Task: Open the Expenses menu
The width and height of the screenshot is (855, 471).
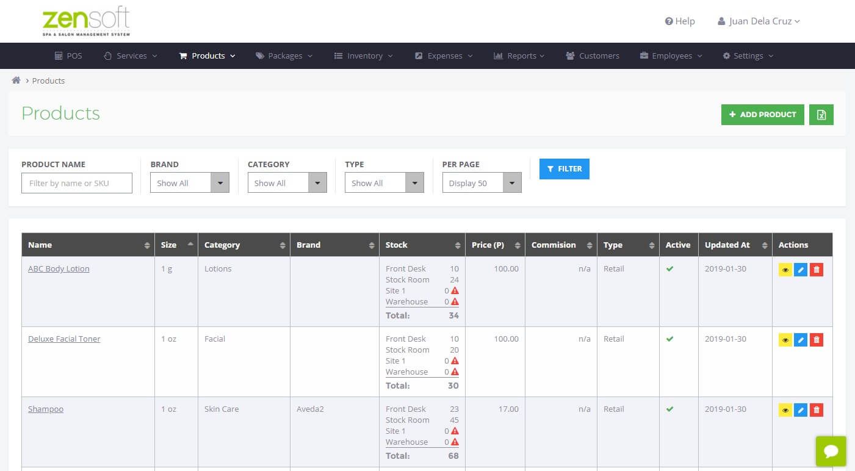Action: 444,56
